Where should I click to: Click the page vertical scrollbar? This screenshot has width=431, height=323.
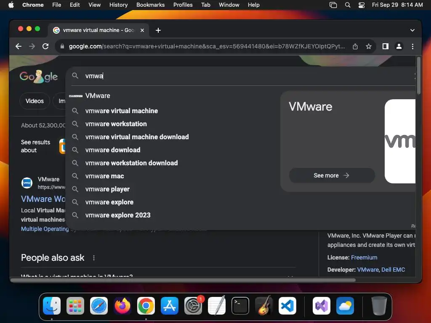418,76
